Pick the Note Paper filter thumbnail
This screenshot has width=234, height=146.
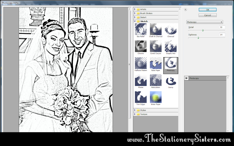tap(156, 63)
